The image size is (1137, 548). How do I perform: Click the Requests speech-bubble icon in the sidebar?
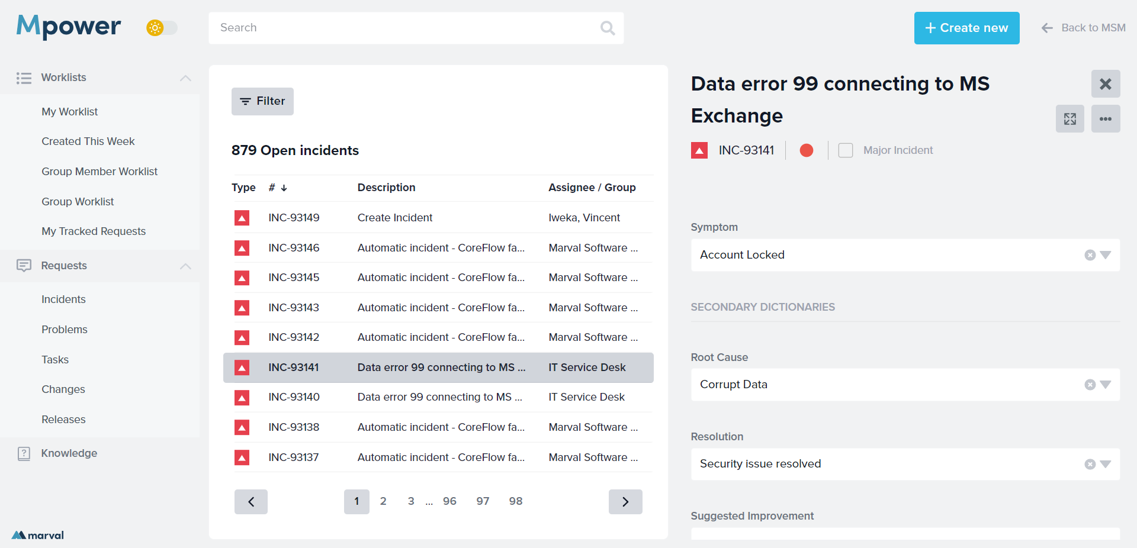click(x=23, y=266)
